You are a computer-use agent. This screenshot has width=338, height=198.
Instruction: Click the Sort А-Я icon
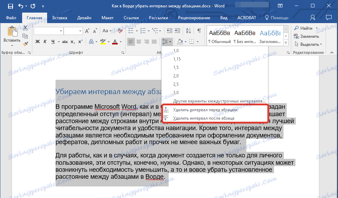(188, 31)
